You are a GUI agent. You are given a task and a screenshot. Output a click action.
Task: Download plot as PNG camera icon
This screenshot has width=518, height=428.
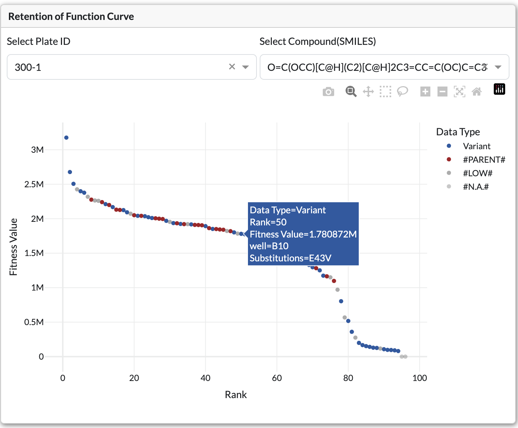(x=328, y=92)
